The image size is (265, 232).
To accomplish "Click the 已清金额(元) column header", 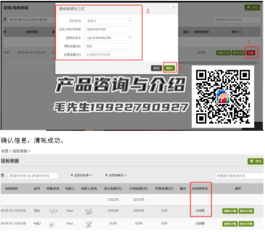I will 138,188.
